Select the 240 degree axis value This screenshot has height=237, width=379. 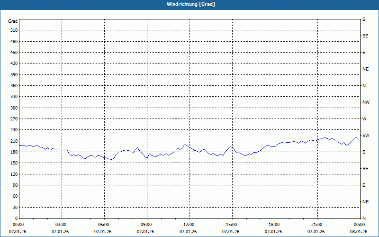click(x=14, y=130)
